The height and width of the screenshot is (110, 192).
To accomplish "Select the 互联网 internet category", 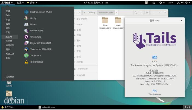I will (x=10, y=37).
